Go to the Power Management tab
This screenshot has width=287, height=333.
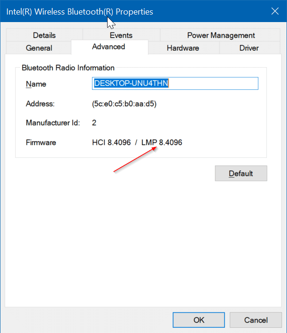221,35
